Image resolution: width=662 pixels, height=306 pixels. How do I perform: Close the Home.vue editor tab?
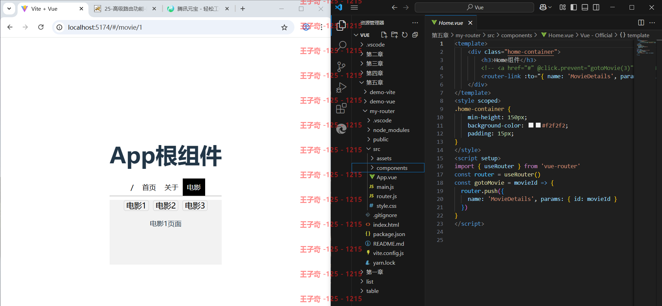tap(470, 23)
